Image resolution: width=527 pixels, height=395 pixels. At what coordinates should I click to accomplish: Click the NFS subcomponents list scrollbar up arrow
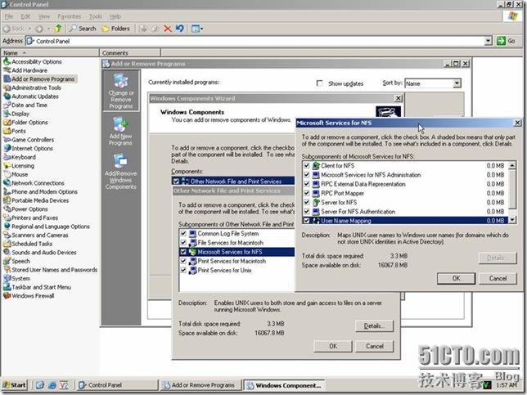coord(512,165)
